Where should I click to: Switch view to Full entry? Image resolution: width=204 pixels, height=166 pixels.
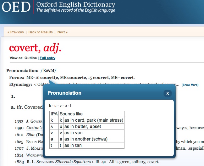pos(47,58)
